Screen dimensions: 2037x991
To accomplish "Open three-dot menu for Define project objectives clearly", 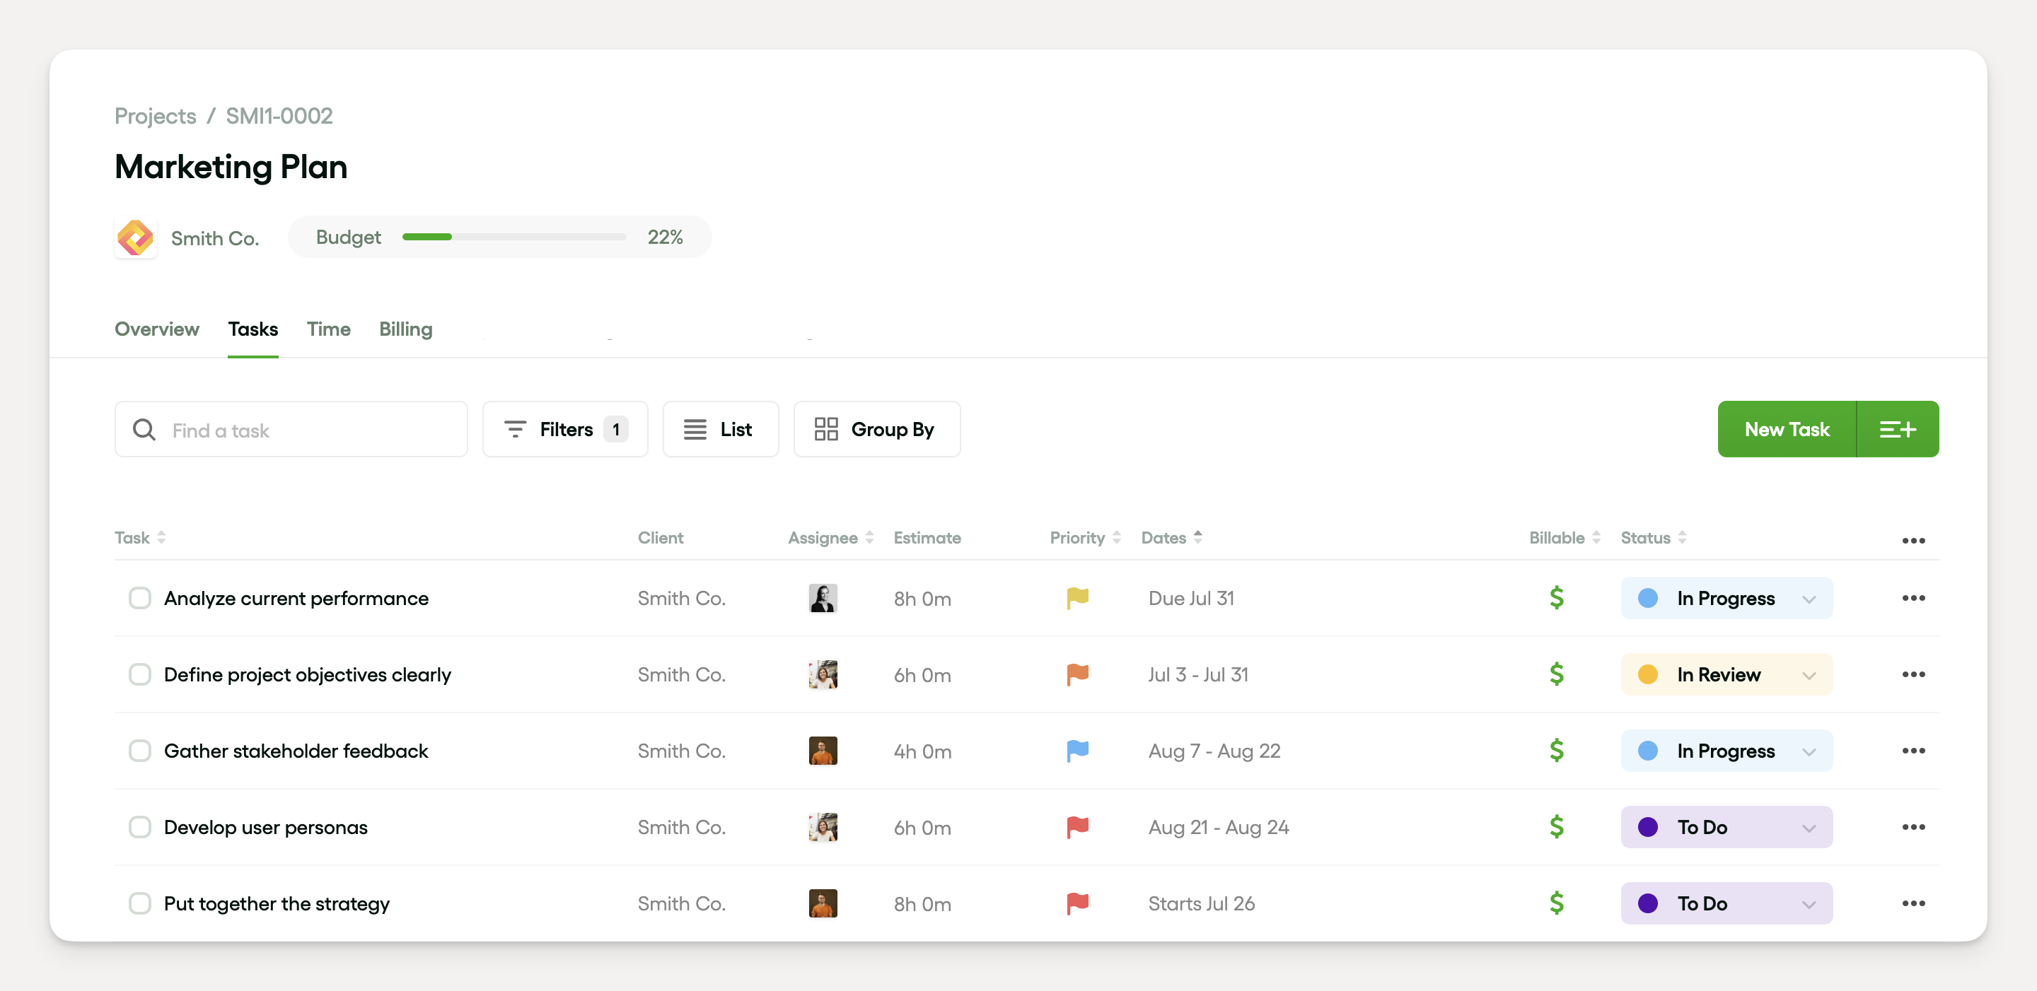I will [x=1912, y=674].
